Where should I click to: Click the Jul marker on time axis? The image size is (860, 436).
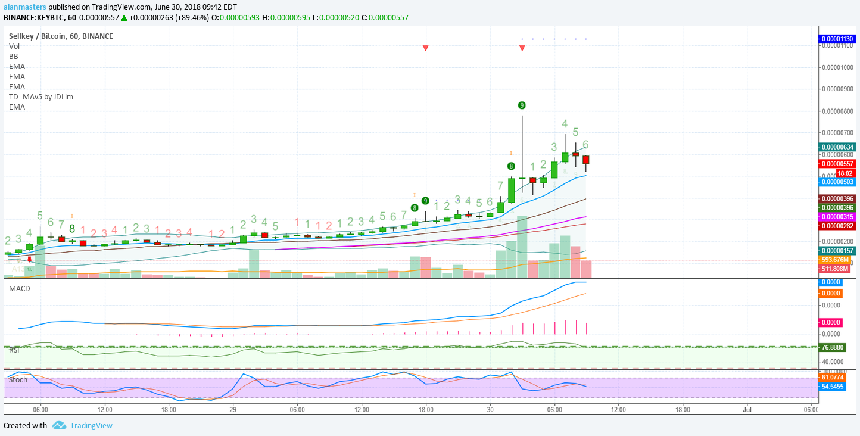(x=747, y=410)
